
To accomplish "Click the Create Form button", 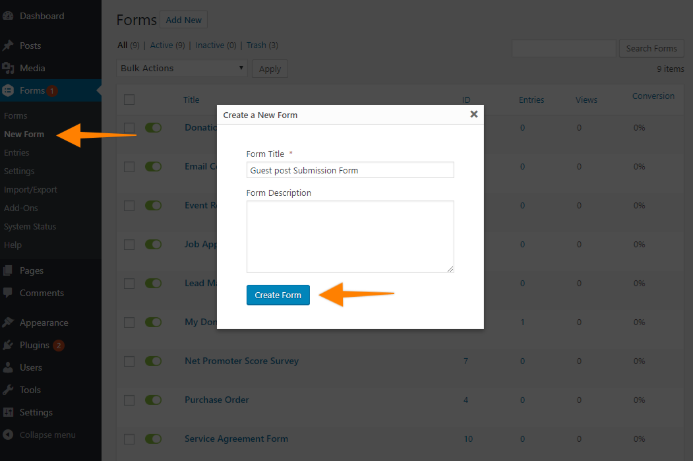I will (x=278, y=295).
